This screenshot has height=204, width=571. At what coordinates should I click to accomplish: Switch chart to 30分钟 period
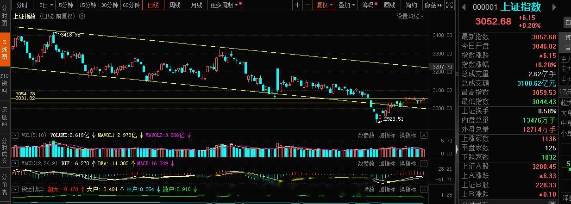(109, 5)
